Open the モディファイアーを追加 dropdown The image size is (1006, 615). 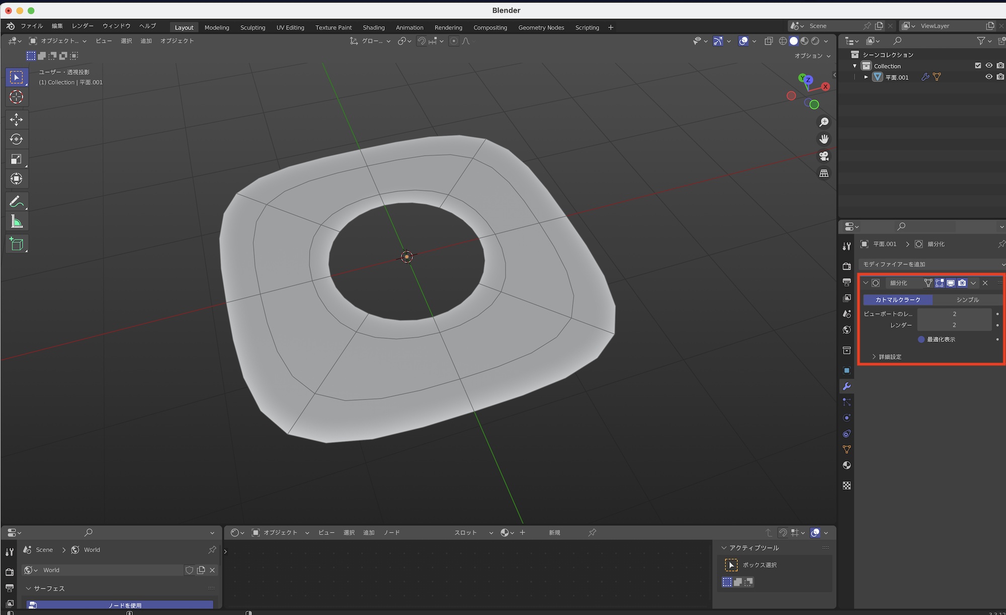(x=931, y=264)
